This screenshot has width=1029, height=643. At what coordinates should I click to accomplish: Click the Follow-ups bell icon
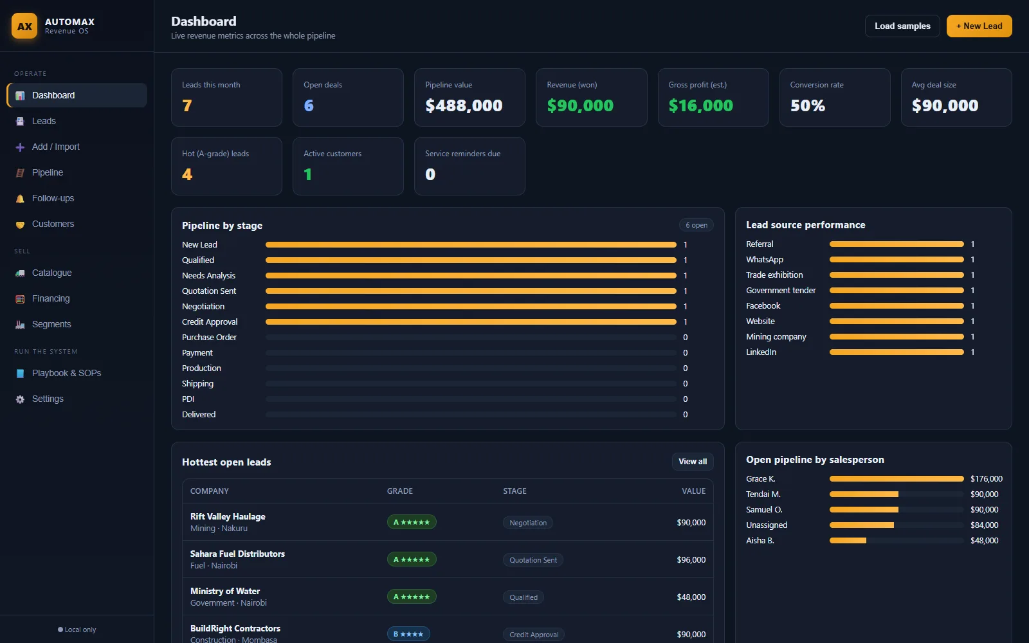point(20,199)
